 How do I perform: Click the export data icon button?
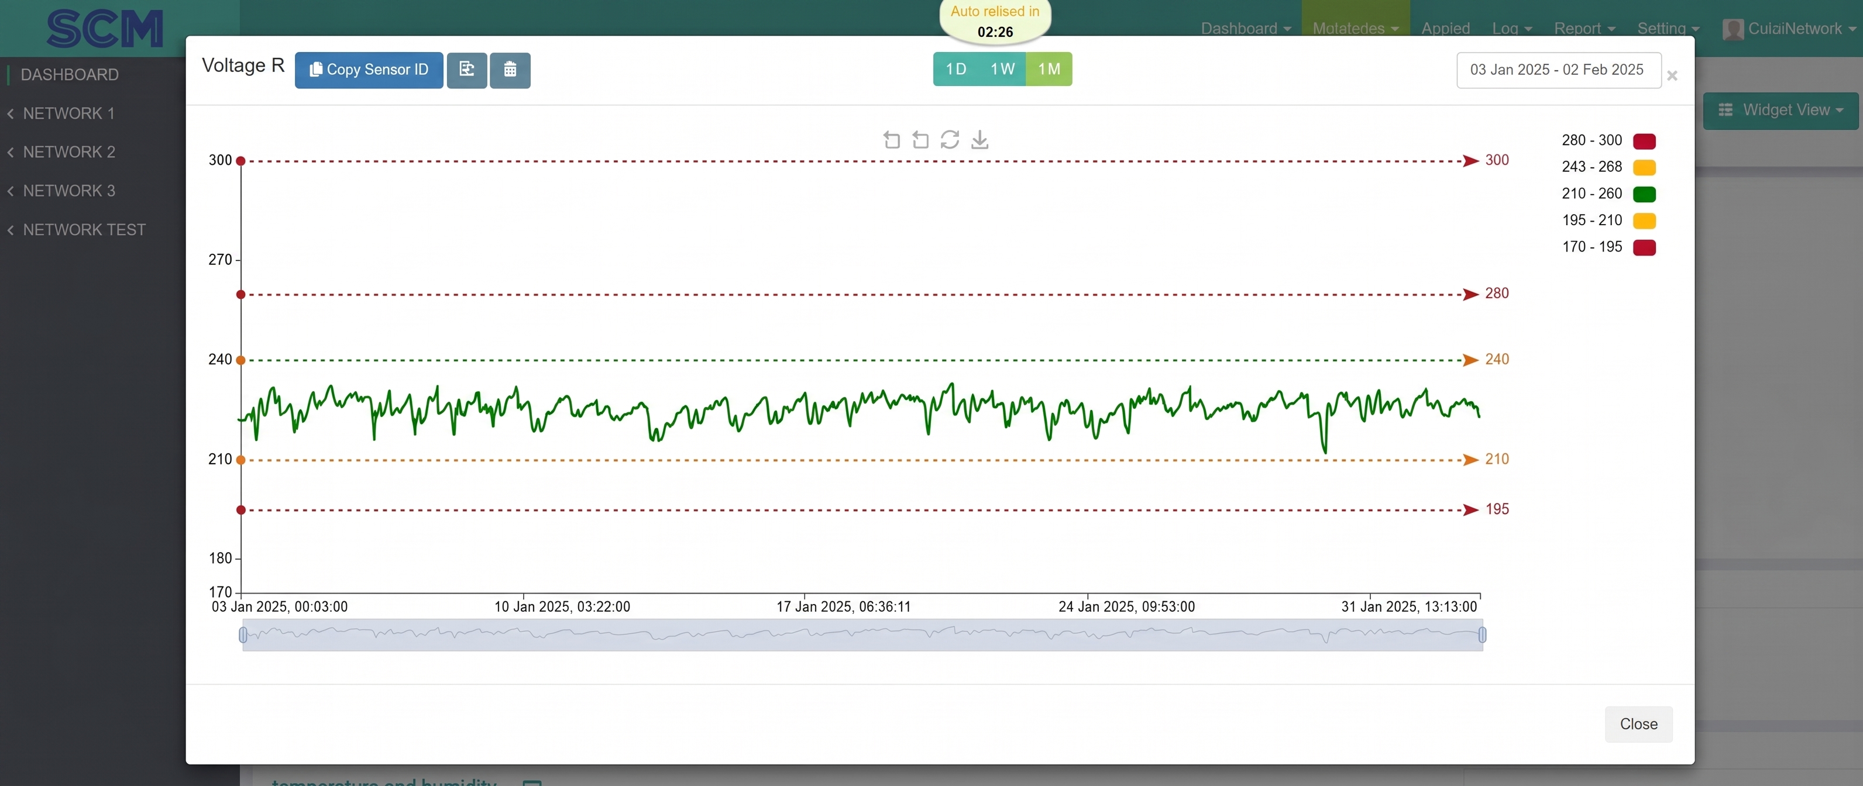[466, 70]
